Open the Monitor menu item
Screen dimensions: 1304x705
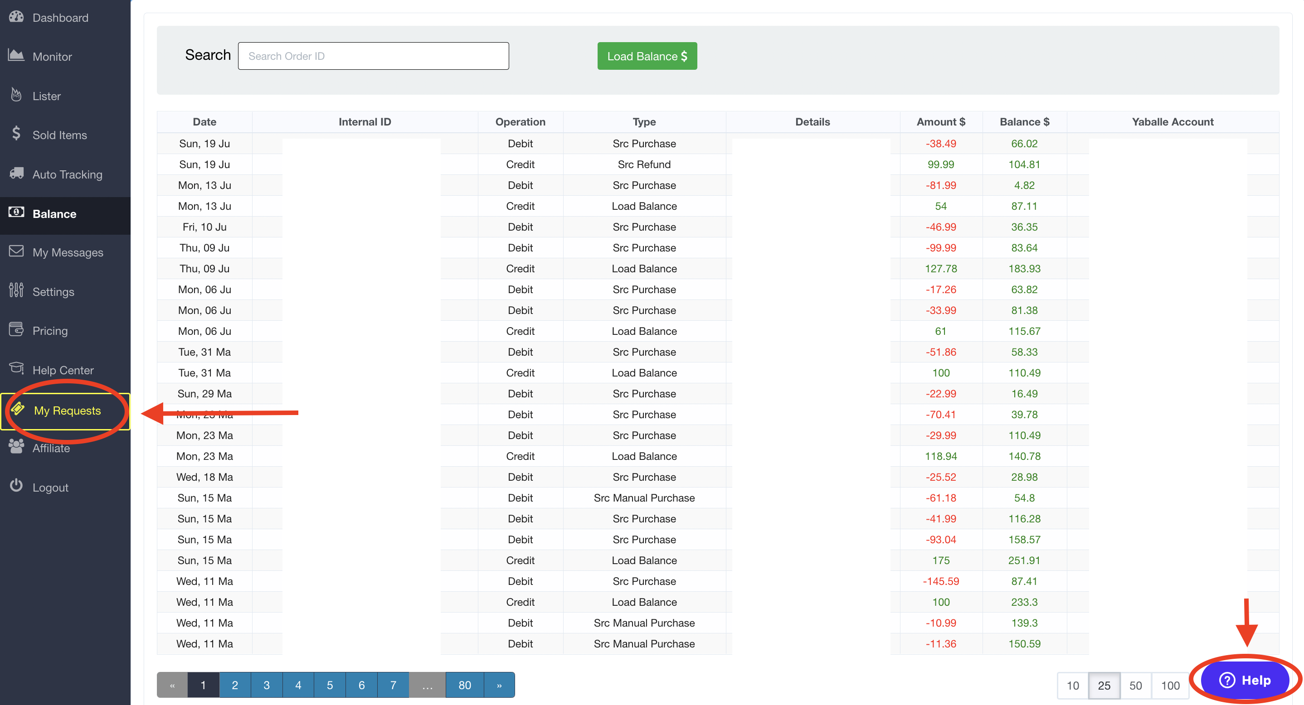coord(65,57)
